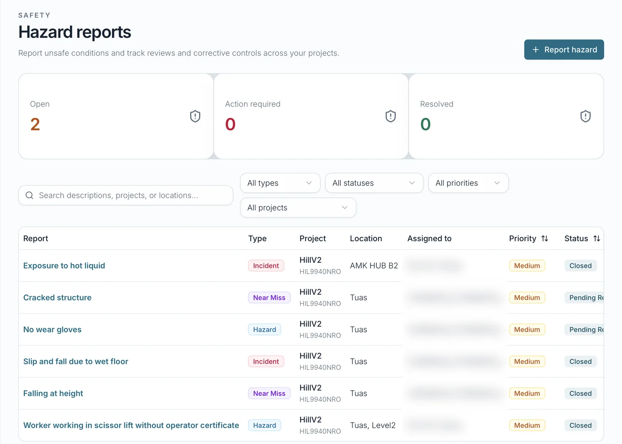
Task: Open the Cracked structure report
Action: (57, 298)
